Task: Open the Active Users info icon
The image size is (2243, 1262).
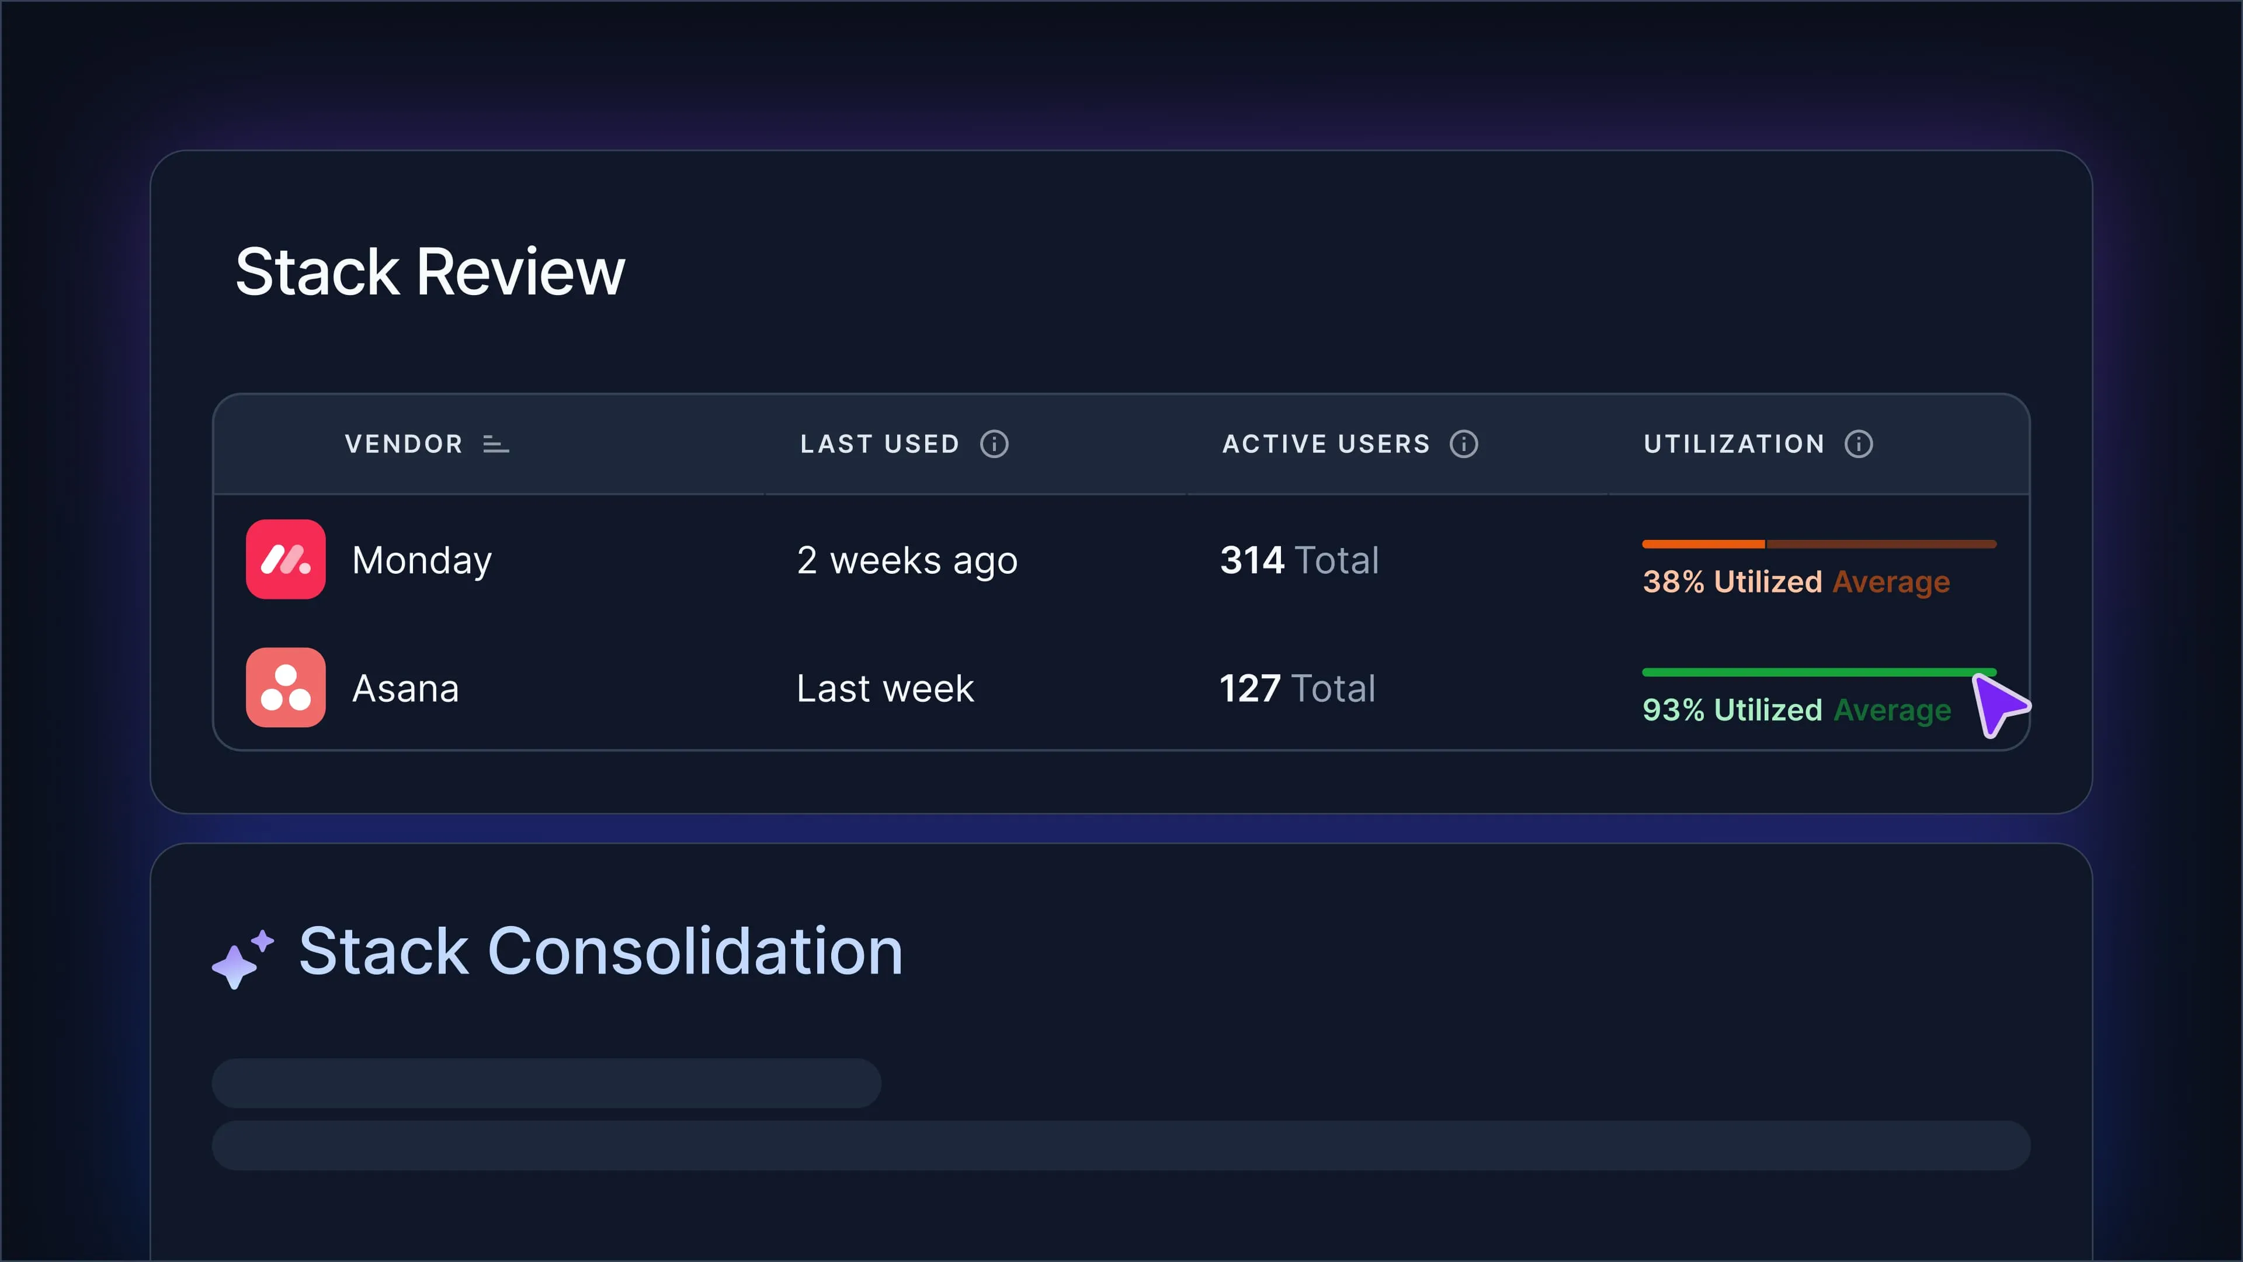Action: click(x=1463, y=444)
